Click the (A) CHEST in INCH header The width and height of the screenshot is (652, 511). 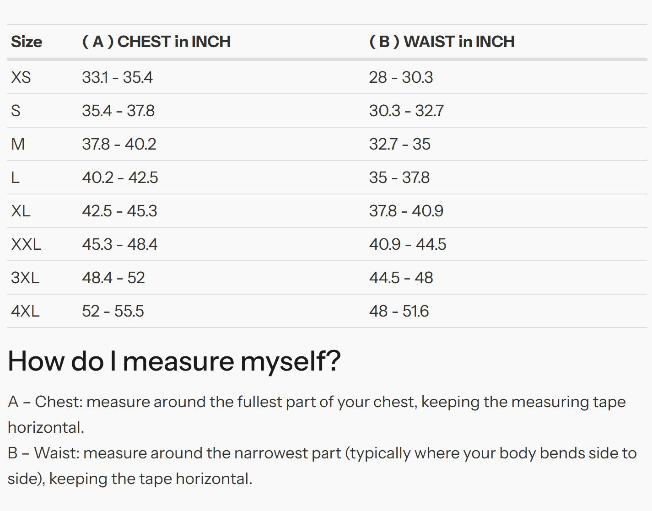pyautogui.click(x=156, y=42)
